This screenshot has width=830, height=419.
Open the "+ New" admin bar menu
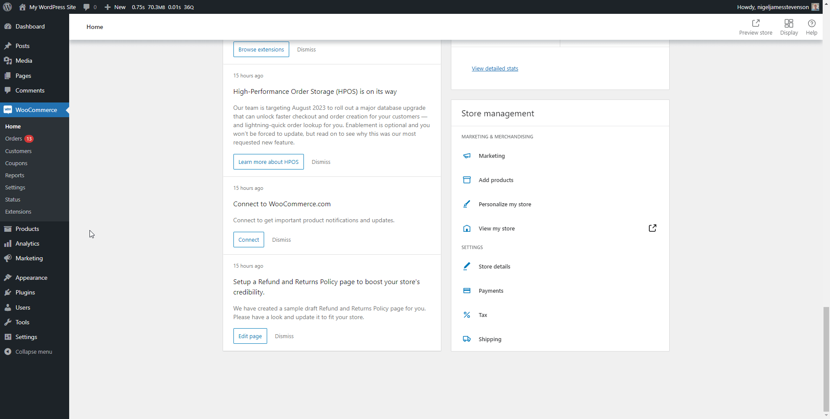pyautogui.click(x=114, y=7)
